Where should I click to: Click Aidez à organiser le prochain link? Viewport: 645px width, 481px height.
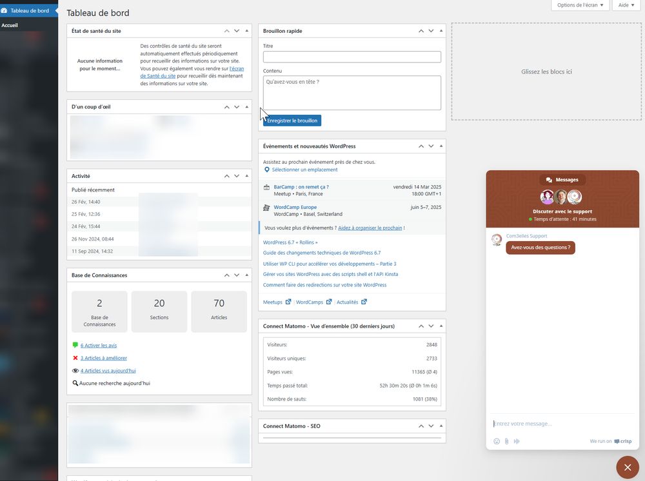pyautogui.click(x=370, y=228)
